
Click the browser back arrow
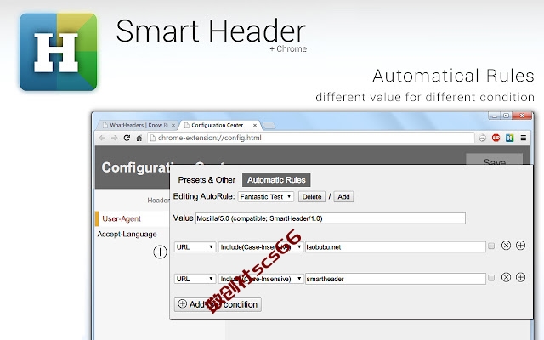coord(102,138)
